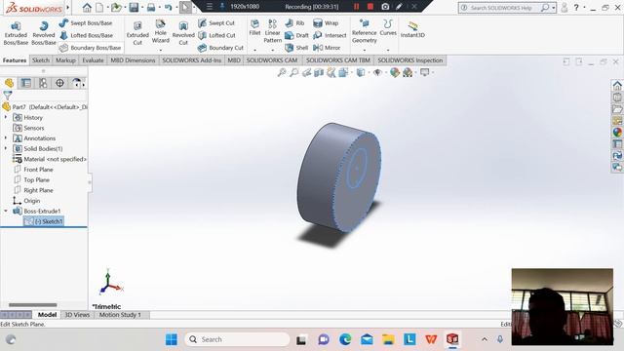Open the ConfigurationManager tab
This screenshot has width=624, height=351.
(x=43, y=83)
